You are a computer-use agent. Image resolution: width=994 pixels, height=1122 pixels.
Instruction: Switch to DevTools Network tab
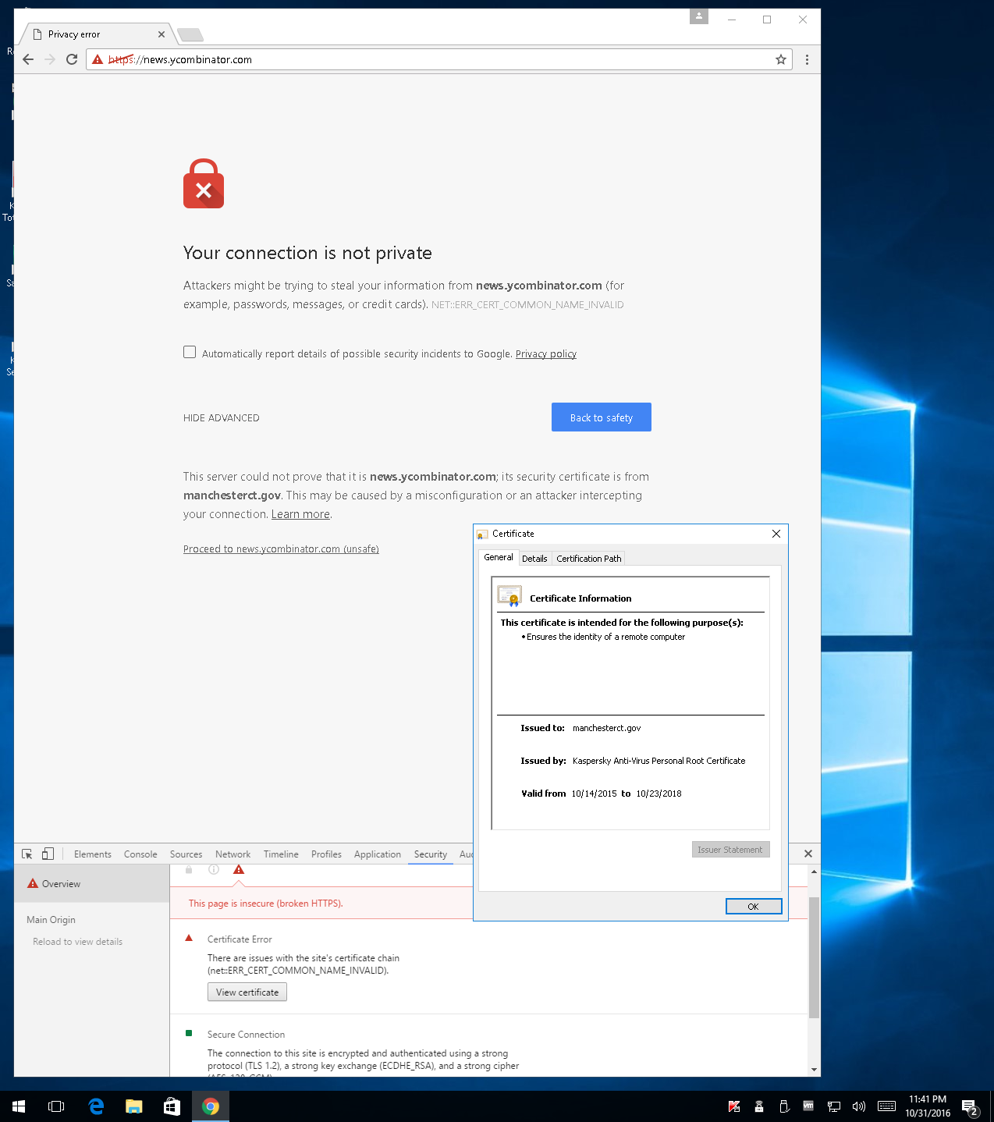pyautogui.click(x=233, y=854)
